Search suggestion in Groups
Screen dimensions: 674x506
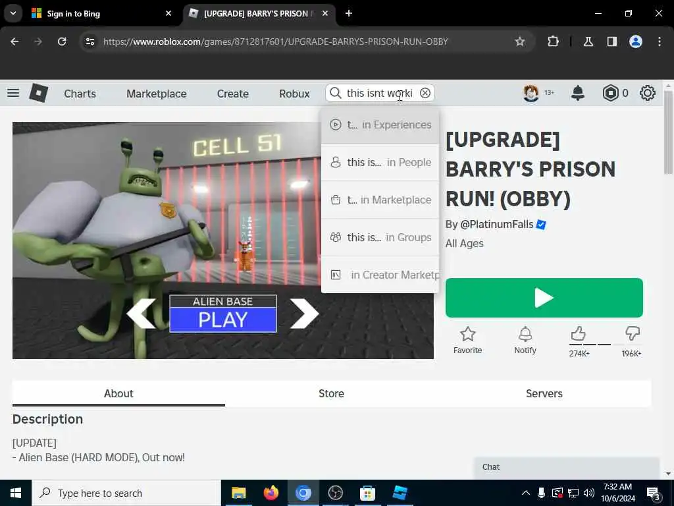pyautogui.click(x=380, y=237)
